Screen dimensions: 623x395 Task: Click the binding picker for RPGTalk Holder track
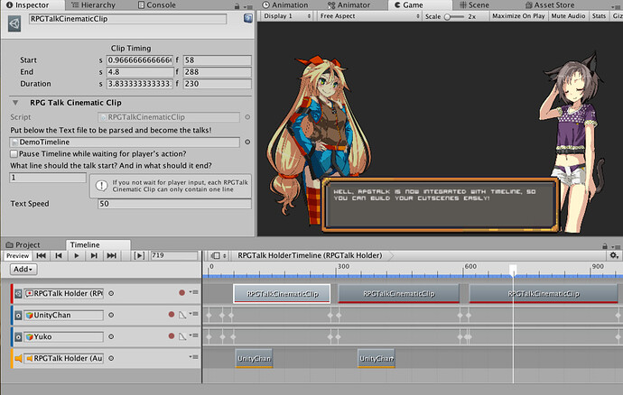(x=111, y=293)
